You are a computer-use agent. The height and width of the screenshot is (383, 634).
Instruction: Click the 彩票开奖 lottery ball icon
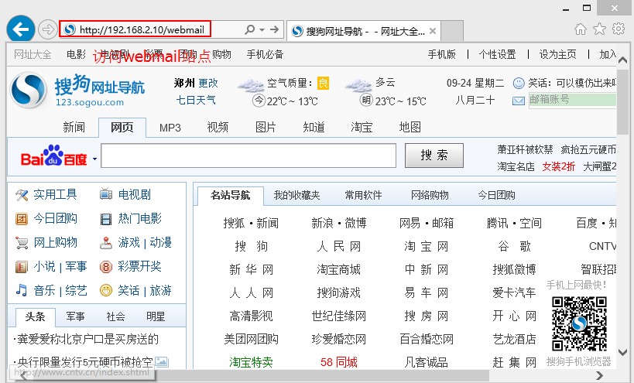tap(106, 267)
